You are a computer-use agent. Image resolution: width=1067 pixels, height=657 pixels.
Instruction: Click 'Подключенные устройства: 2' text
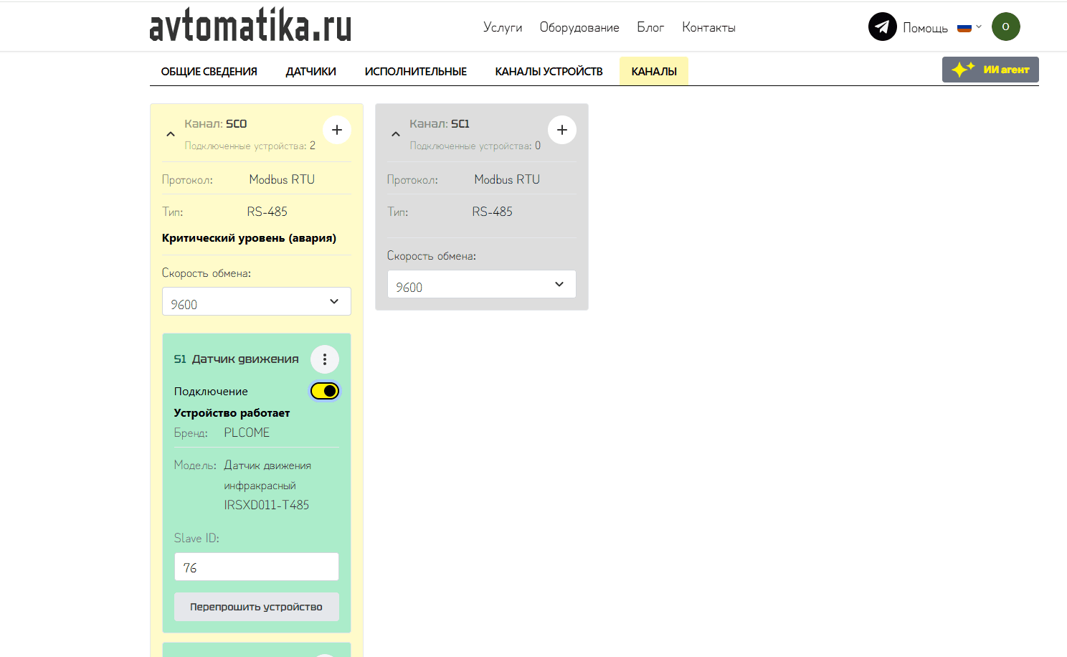click(x=250, y=146)
